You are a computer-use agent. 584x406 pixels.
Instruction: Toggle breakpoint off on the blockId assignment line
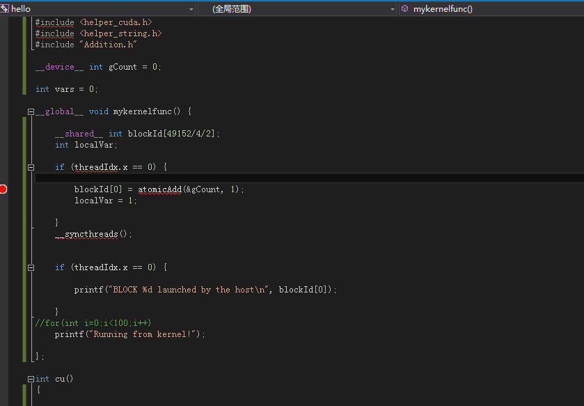(x=3, y=188)
